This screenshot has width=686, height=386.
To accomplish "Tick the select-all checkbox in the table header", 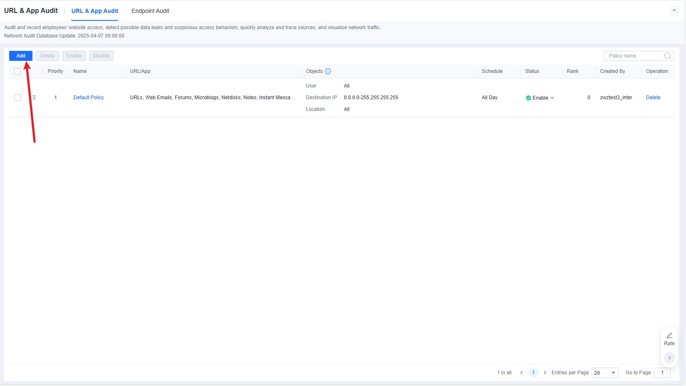I will [18, 71].
